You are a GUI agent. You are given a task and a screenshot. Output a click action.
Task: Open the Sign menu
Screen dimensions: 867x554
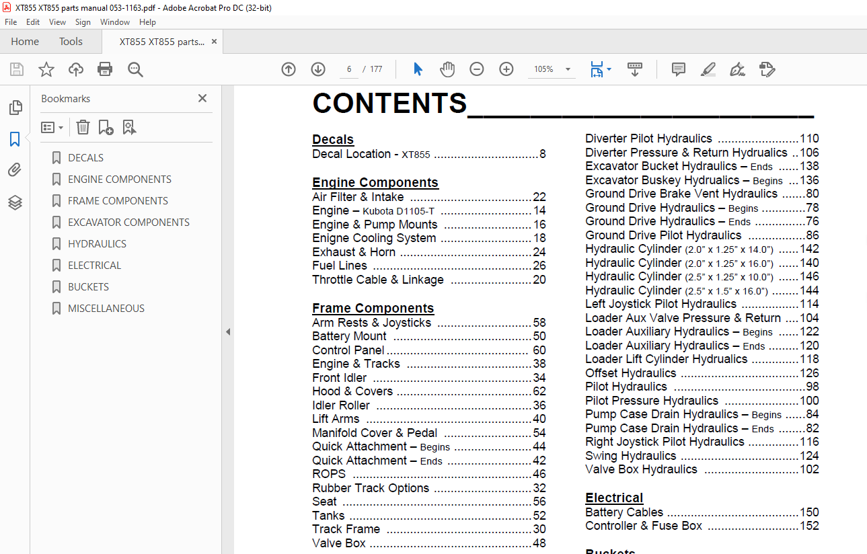(83, 22)
